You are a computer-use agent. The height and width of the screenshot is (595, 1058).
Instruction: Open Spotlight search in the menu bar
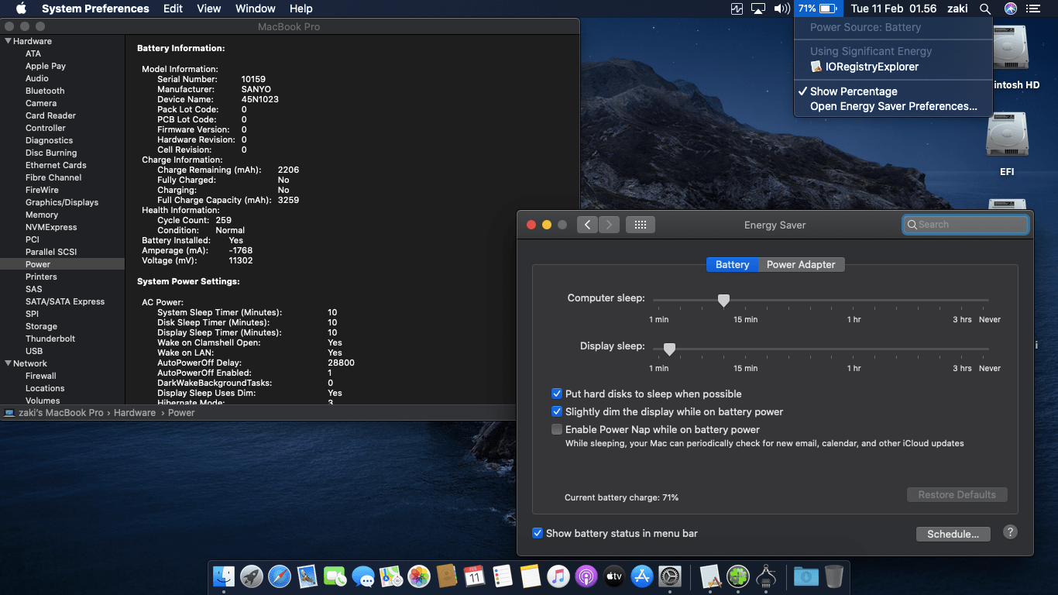tap(984, 9)
